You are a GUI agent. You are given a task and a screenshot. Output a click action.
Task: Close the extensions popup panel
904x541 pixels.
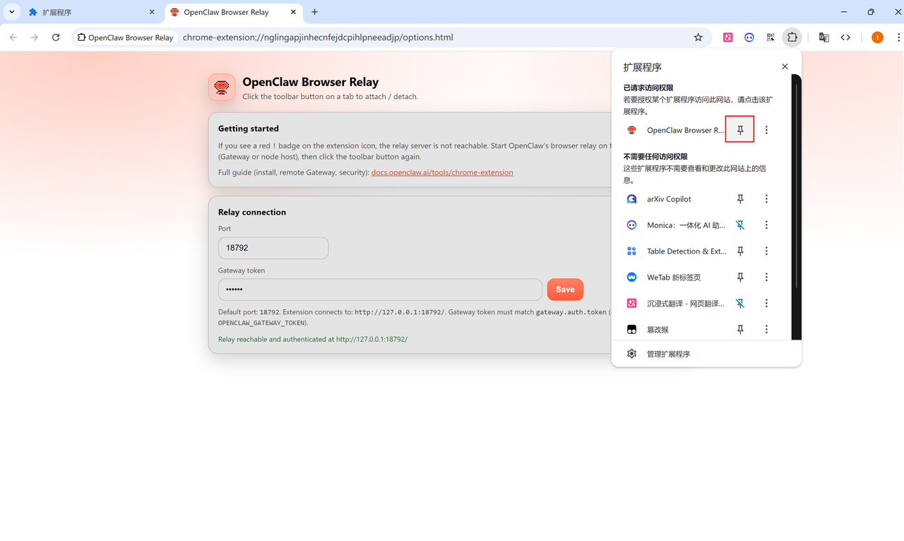point(785,66)
